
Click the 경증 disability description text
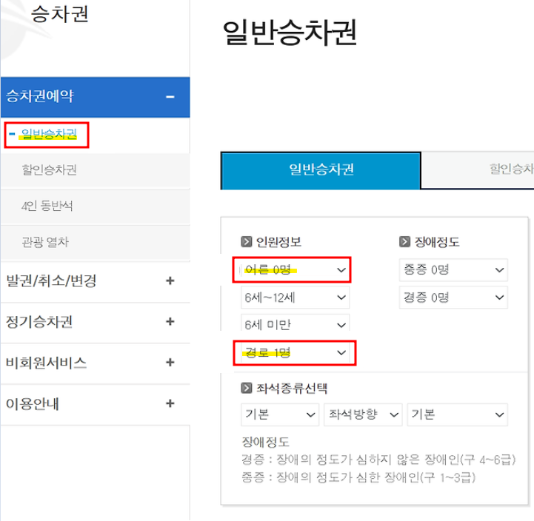pos(378,460)
